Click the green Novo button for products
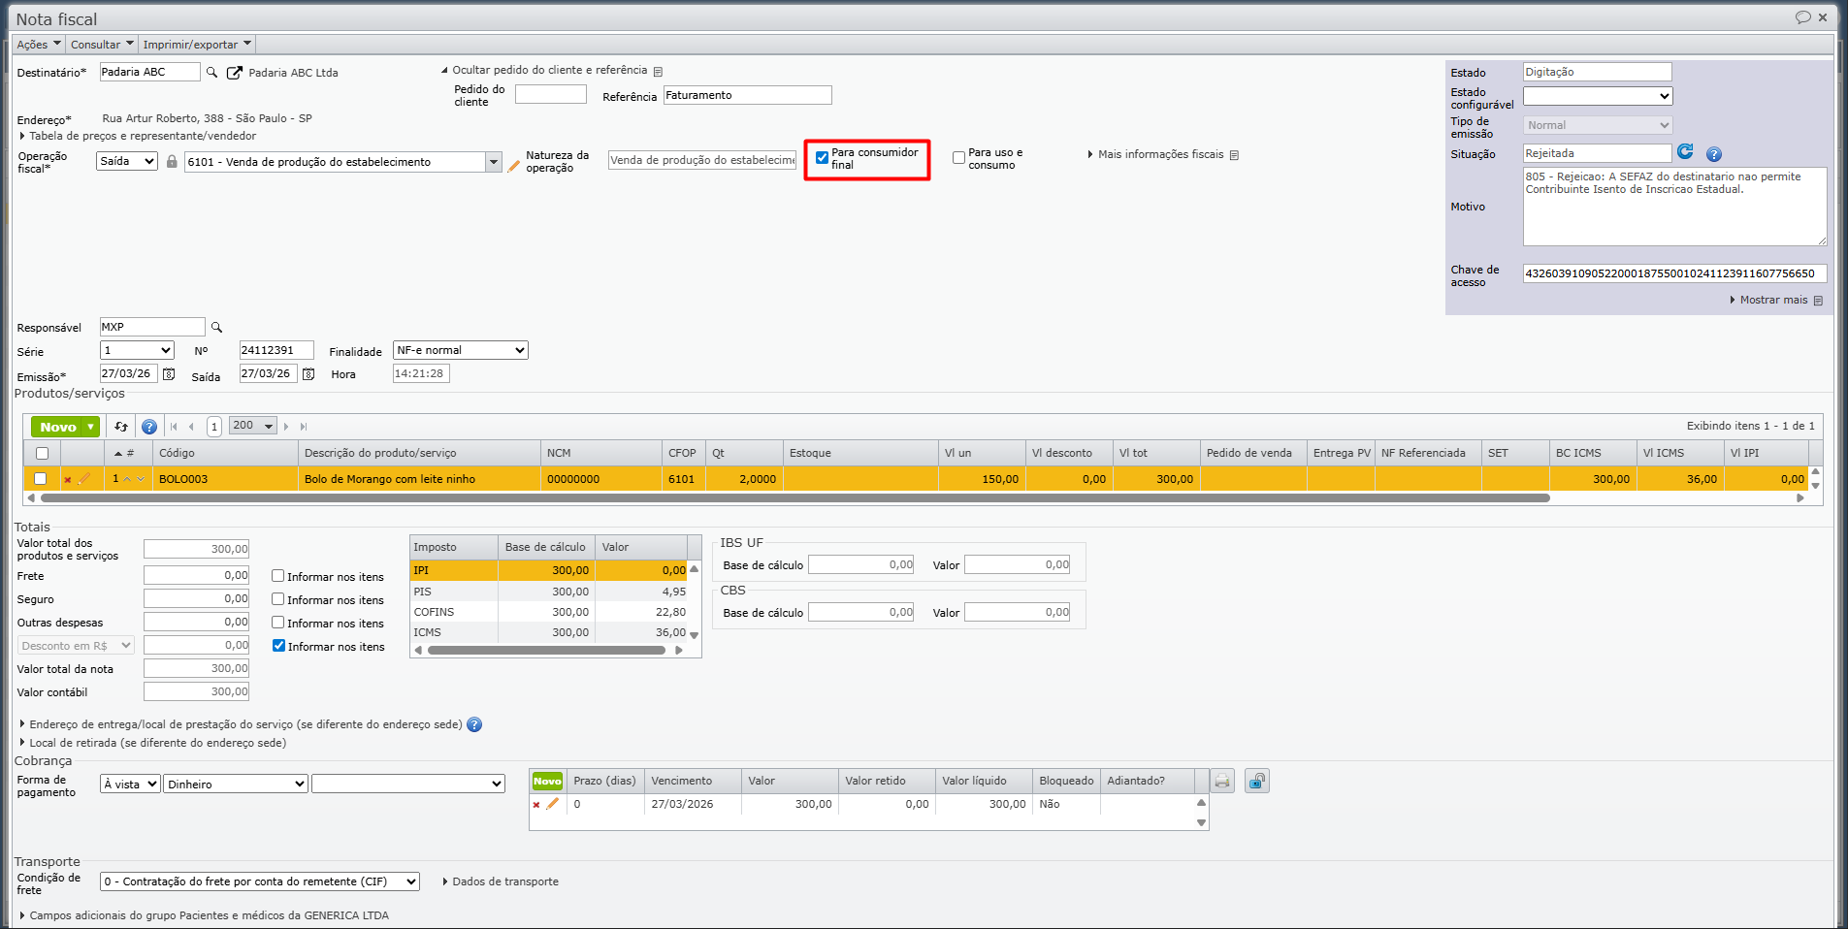The height and width of the screenshot is (929, 1848). click(x=64, y=427)
